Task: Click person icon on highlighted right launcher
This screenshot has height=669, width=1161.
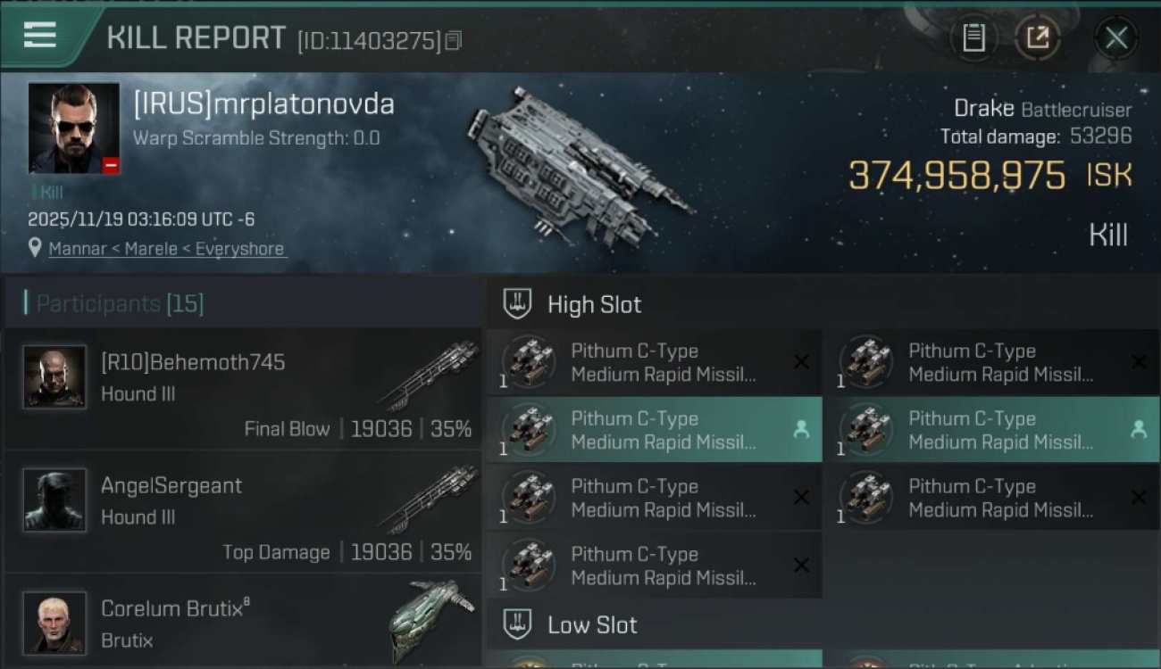Action: 1139,430
